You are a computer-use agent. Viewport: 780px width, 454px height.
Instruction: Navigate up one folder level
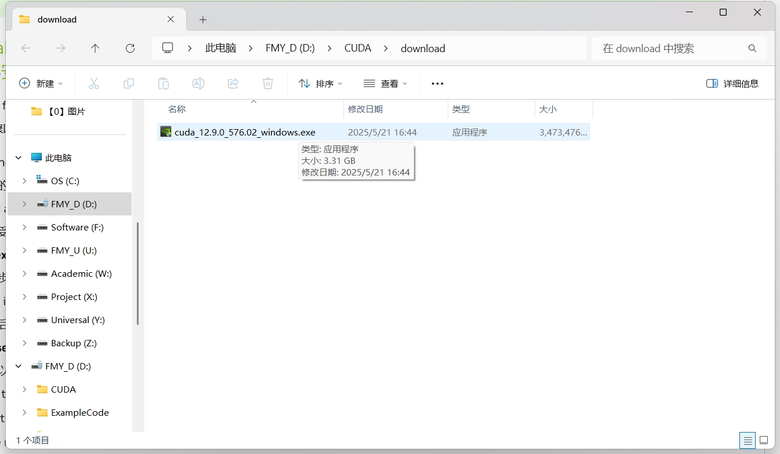(95, 48)
